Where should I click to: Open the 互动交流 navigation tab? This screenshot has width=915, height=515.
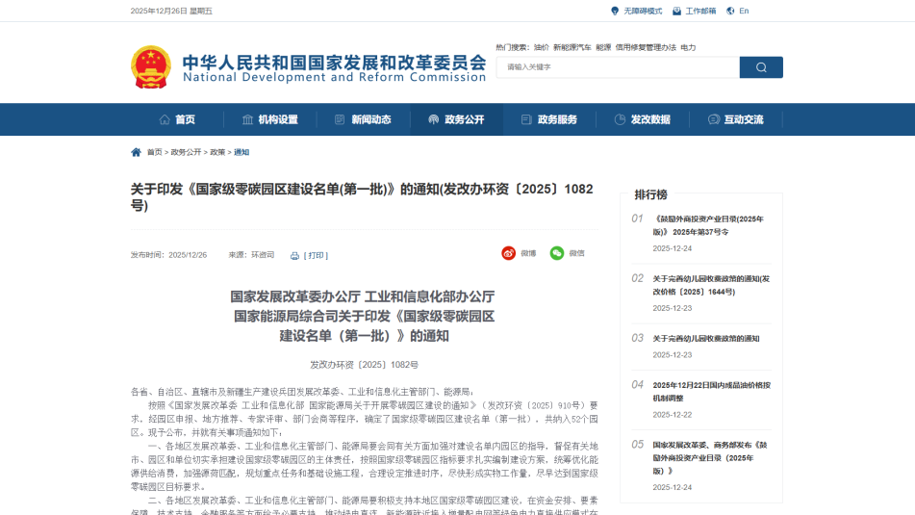pos(735,119)
